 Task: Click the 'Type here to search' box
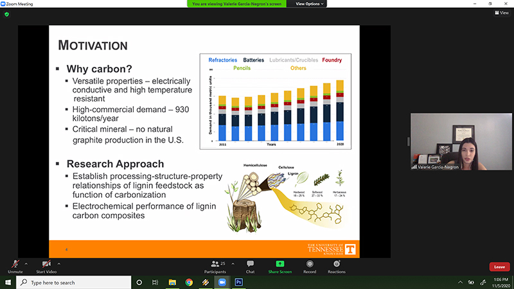[73, 283]
